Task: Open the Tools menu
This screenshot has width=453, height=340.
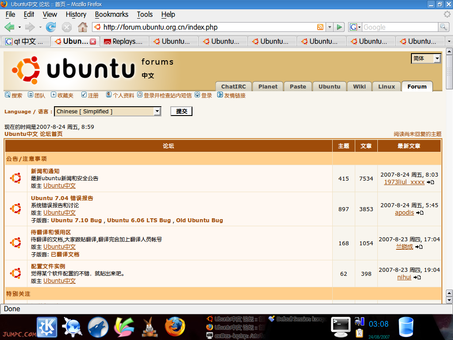Action: click(145, 15)
